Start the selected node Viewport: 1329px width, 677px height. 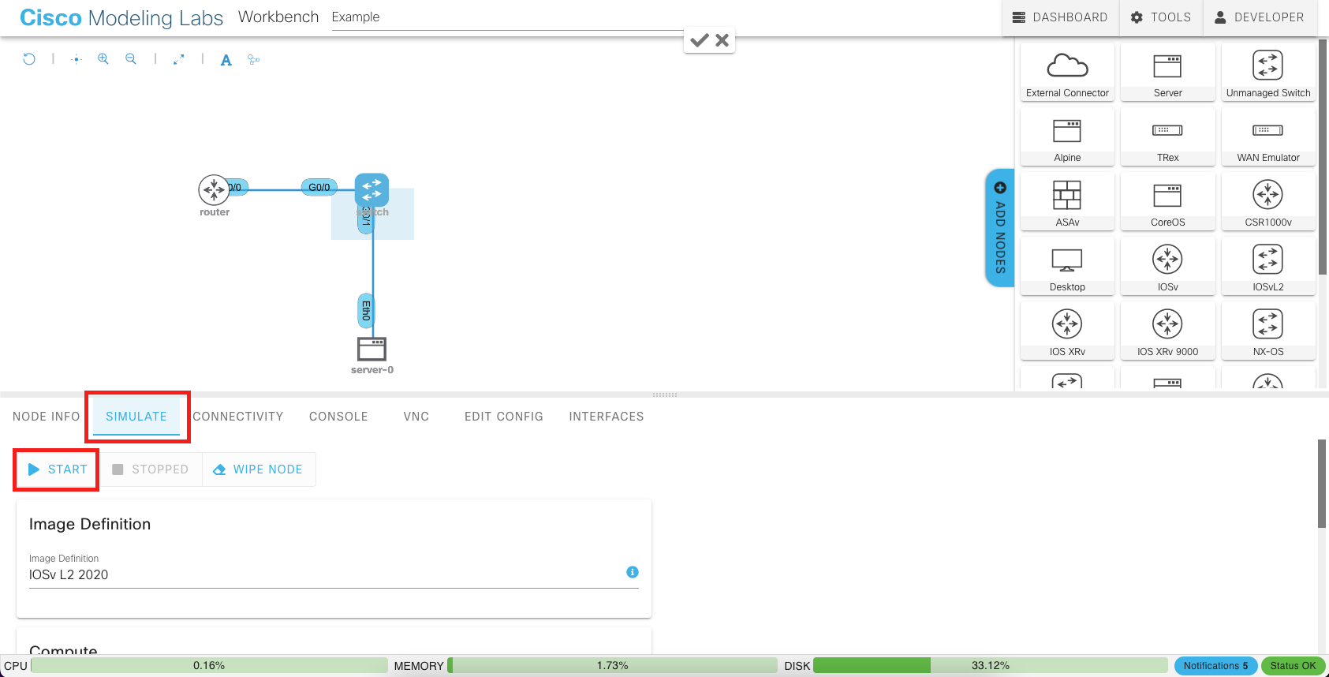[x=57, y=469]
